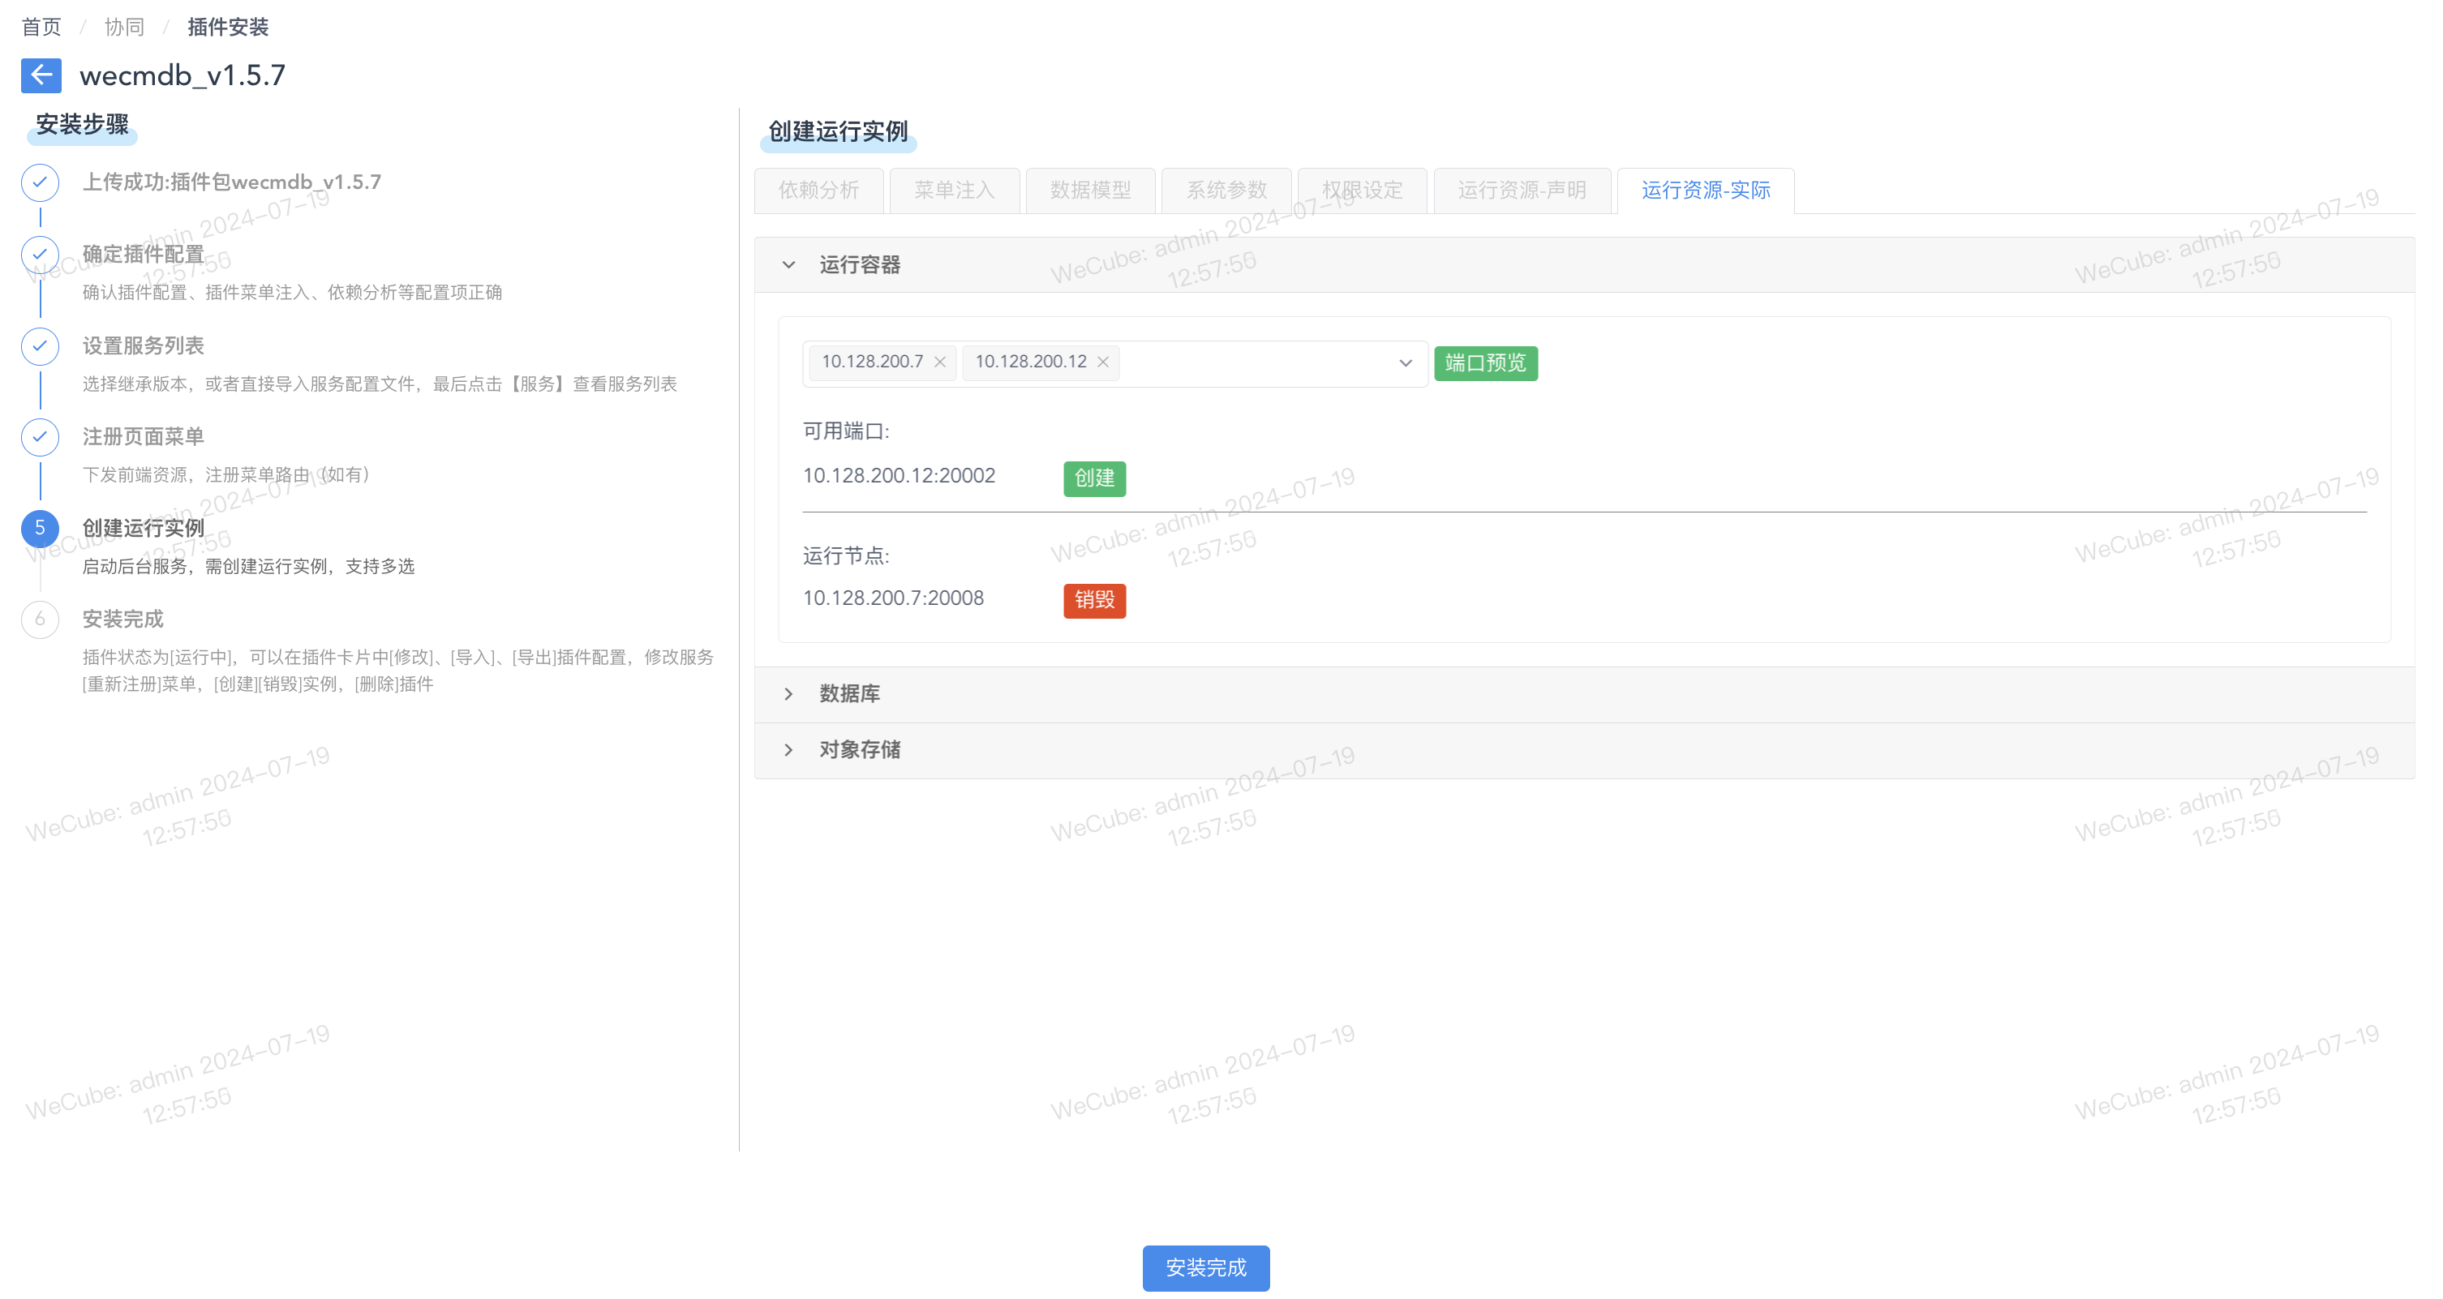Remove the 10.128.200.12 tag
Viewport: 2443px width, 1299px height.
(x=1103, y=362)
